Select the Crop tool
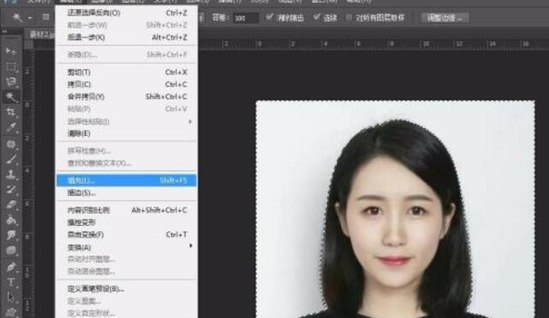Image resolution: width=549 pixels, height=318 pixels. (11, 113)
